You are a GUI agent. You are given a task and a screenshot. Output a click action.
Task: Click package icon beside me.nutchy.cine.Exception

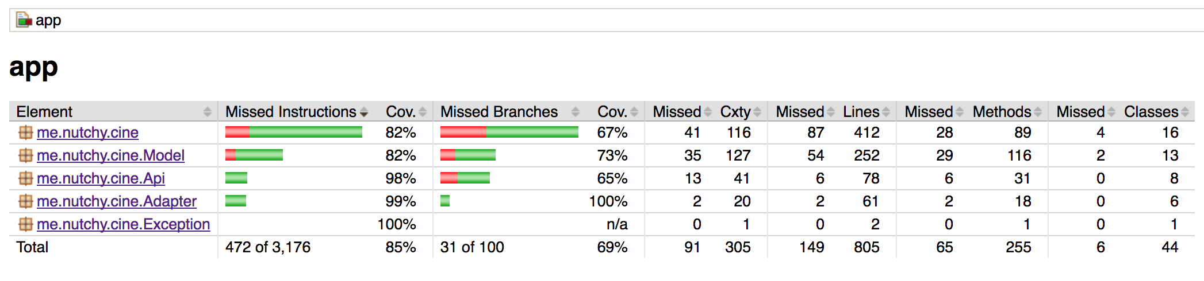(x=25, y=224)
